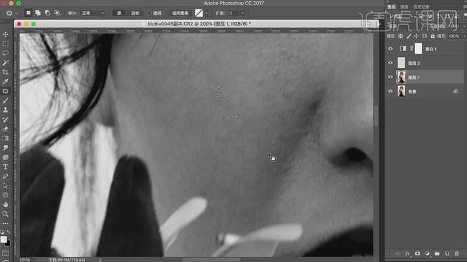Click Add to Selection mode icon
467x262 pixels.
38,13
